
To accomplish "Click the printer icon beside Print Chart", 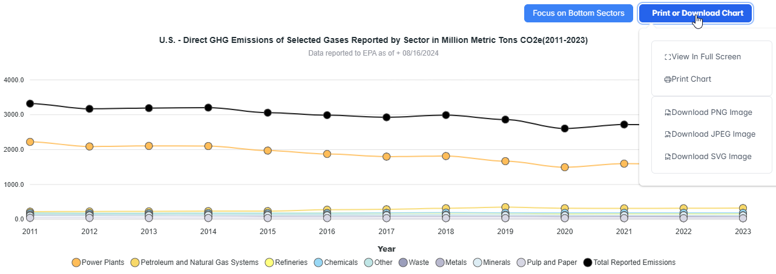I will 668,79.
